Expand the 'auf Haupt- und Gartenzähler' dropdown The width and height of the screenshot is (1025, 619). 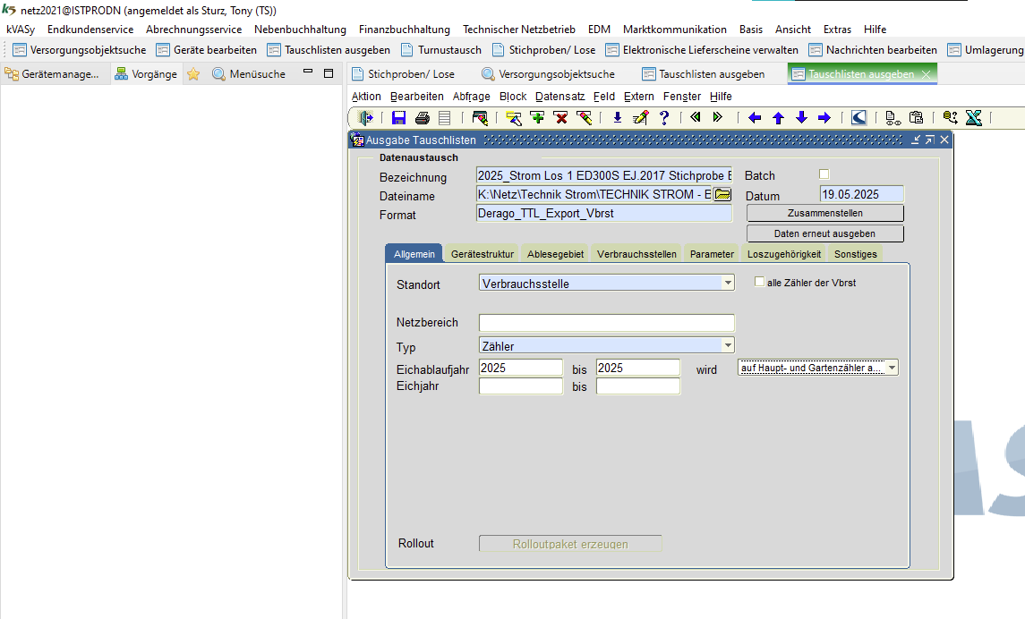point(892,368)
